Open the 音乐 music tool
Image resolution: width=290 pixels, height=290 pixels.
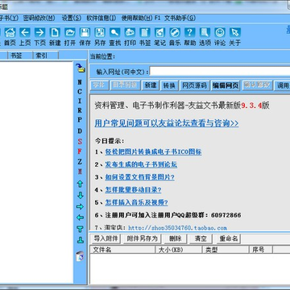(x=175, y=36)
